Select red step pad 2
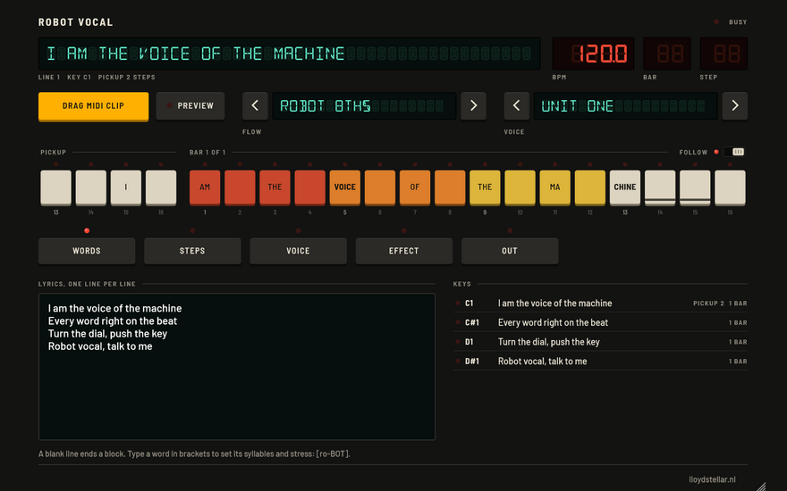 (240, 187)
